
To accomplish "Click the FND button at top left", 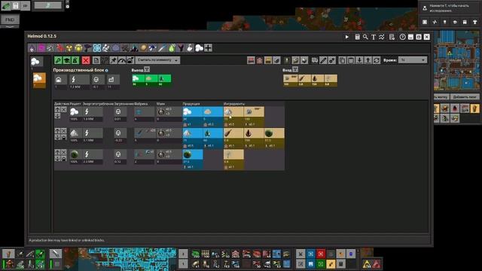I will click(10, 20).
